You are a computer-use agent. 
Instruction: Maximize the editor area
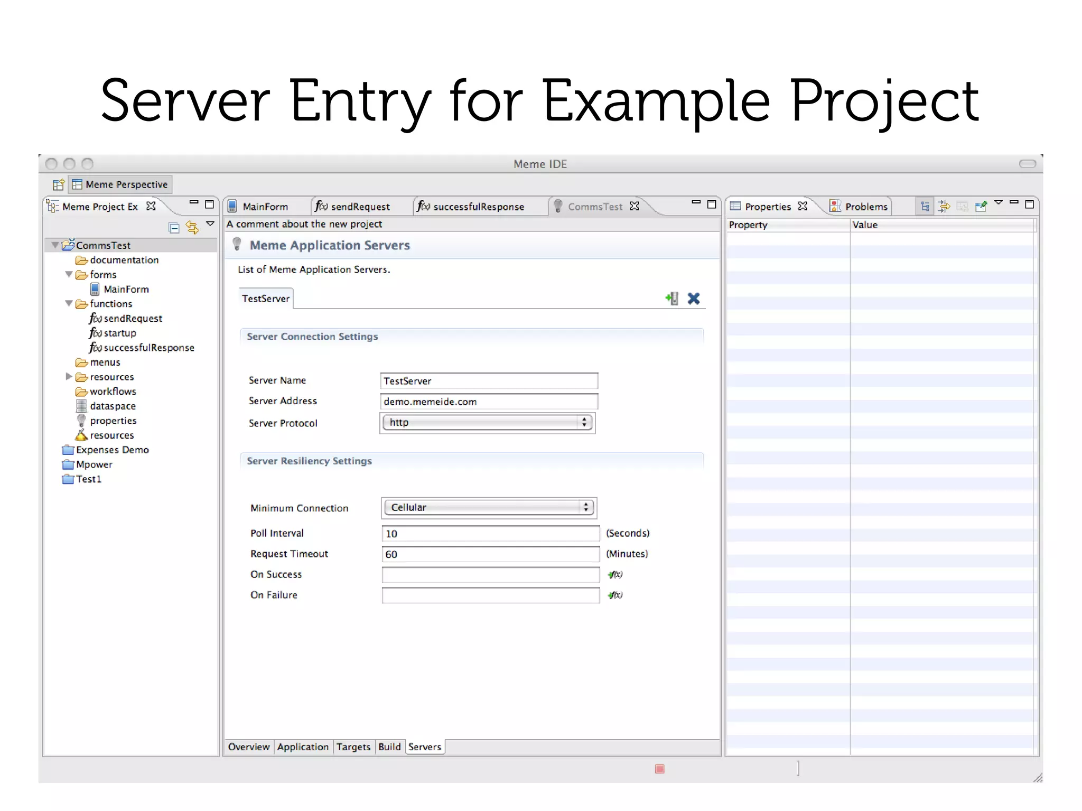(x=712, y=204)
